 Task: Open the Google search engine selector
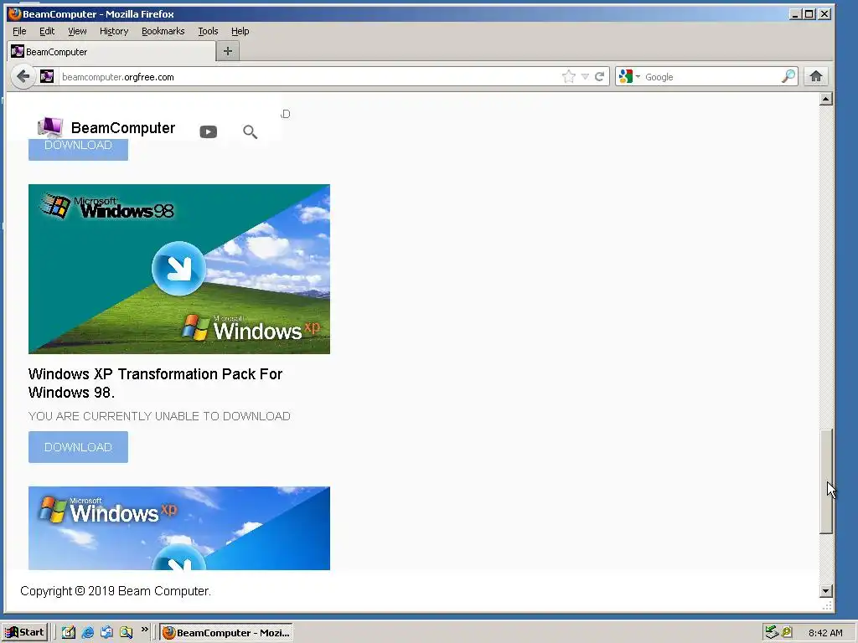(x=629, y=76)
